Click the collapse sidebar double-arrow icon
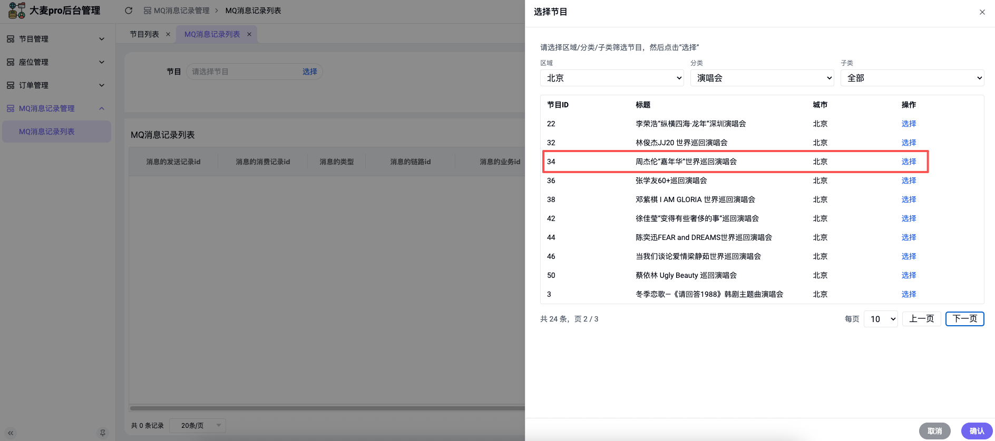 11,433
